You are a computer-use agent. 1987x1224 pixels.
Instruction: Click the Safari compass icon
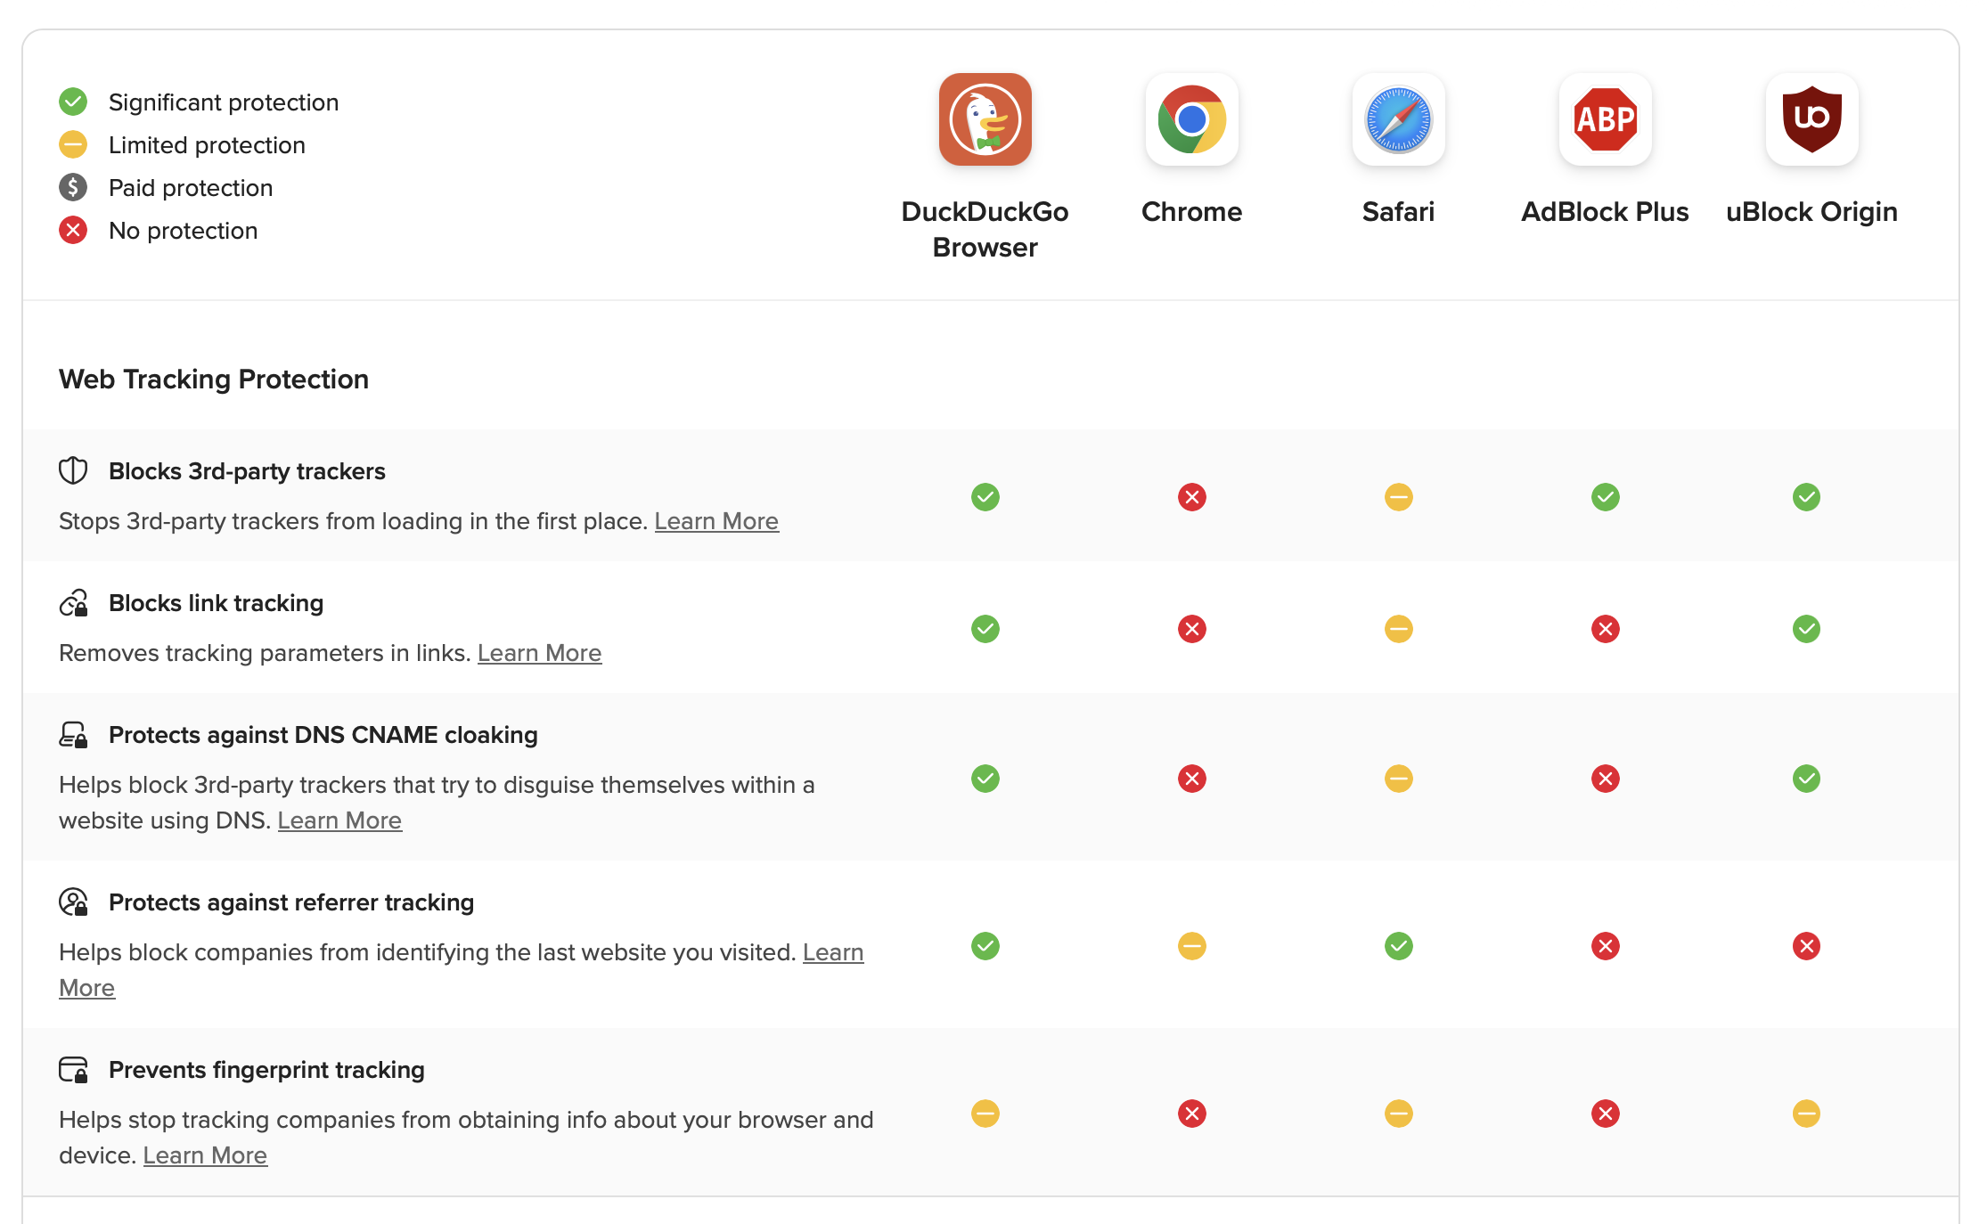[1398, 119]
